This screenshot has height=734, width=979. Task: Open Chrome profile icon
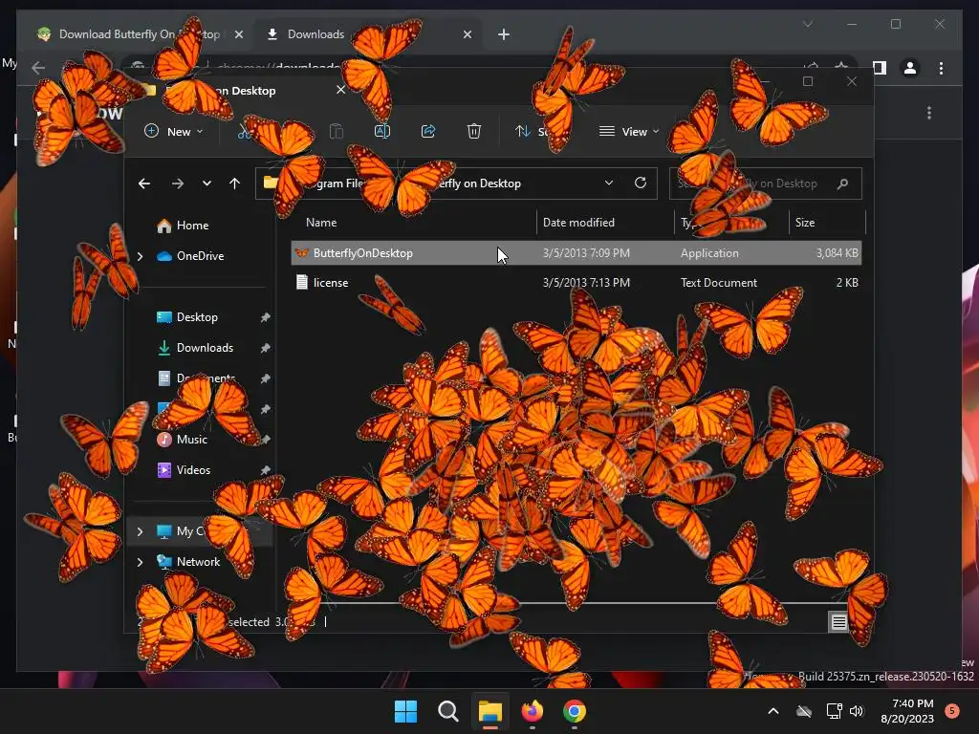[x=910, y=68]
